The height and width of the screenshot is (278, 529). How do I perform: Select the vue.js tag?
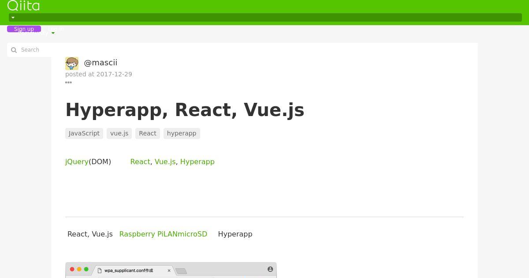pos(119,133)
